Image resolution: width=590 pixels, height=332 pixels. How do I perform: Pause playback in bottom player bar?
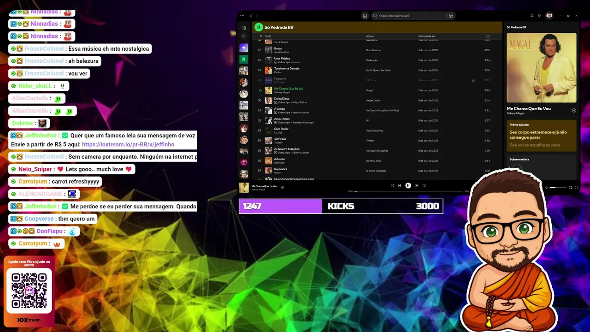pos(408,185)
